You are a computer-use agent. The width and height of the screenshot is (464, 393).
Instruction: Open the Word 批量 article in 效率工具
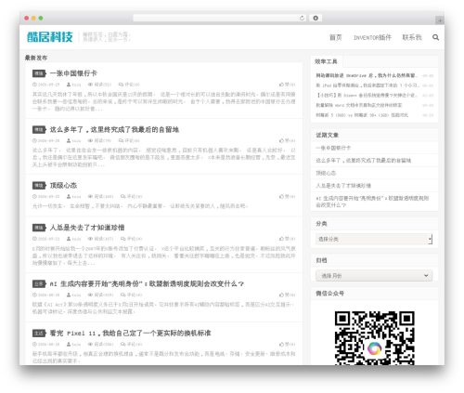[x=359, y=105]
